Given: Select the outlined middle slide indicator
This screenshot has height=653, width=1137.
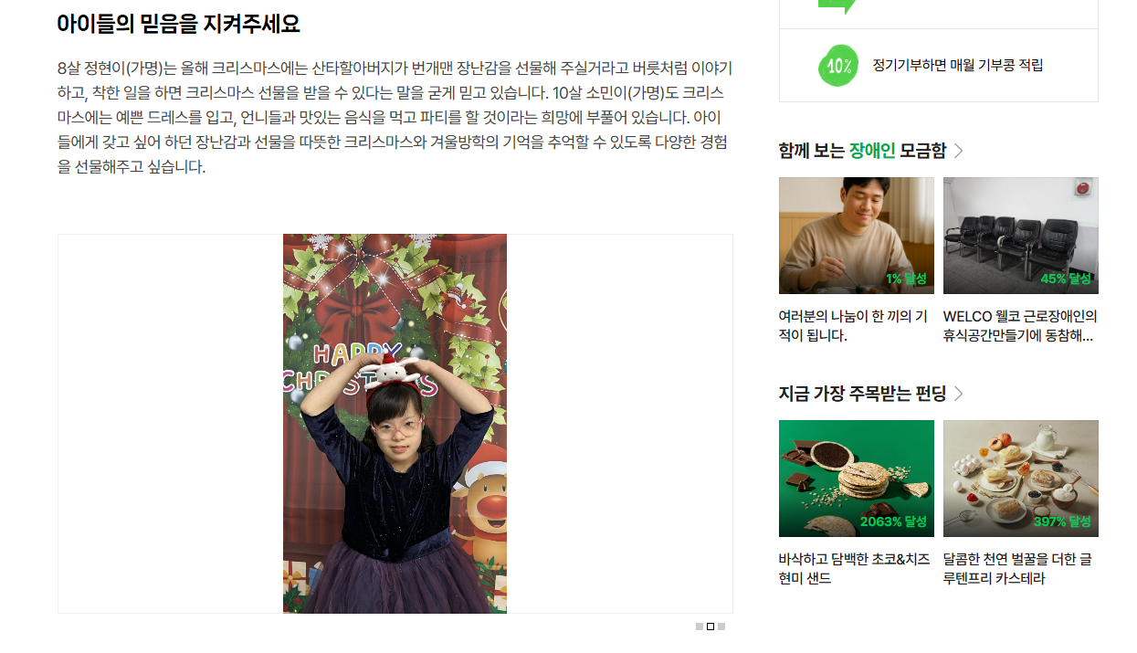Looking at the screenshot, I should click(711, 627).
